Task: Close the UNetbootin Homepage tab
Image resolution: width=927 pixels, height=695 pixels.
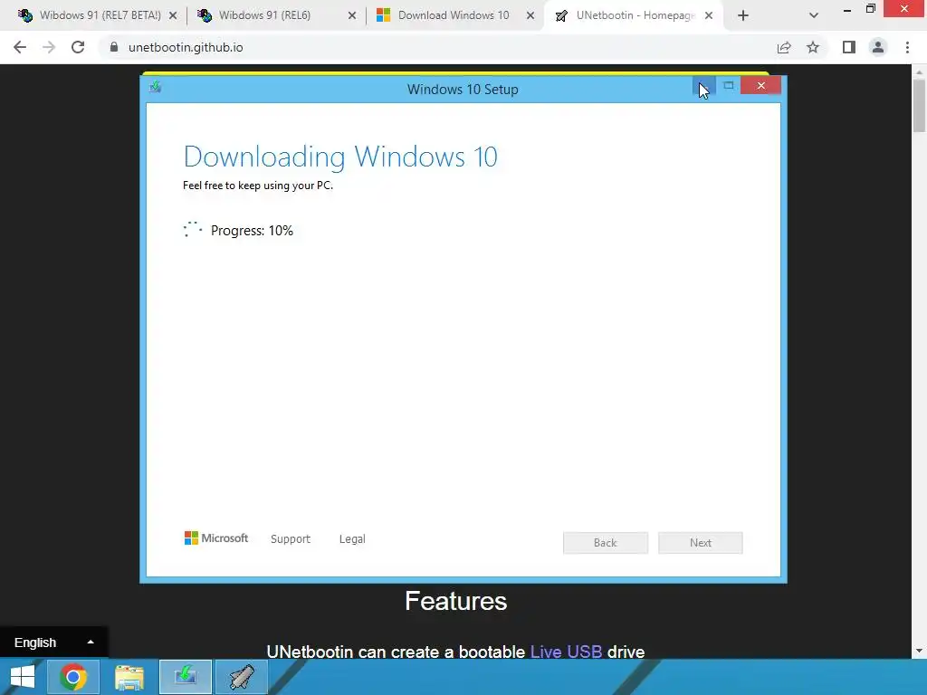Action: [x=709, y=16]
